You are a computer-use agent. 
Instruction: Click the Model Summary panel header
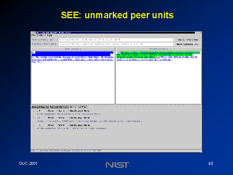coord(158,48)
